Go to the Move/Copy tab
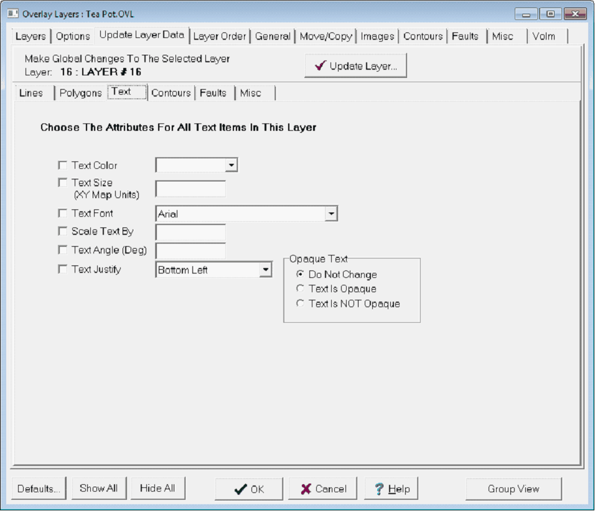 (x=326, y=36)
